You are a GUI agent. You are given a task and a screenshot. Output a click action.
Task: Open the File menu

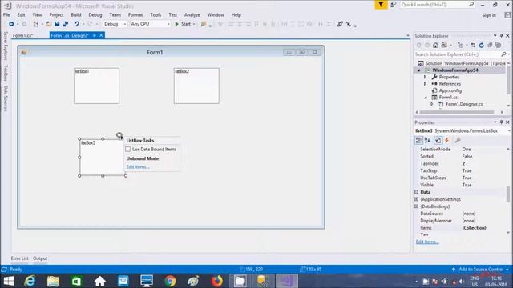6,14
